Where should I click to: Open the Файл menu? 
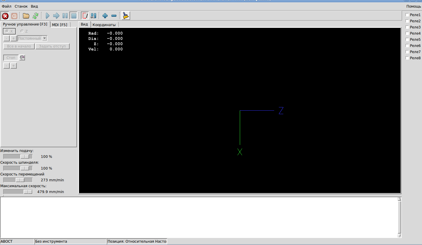tap(7, 6)
